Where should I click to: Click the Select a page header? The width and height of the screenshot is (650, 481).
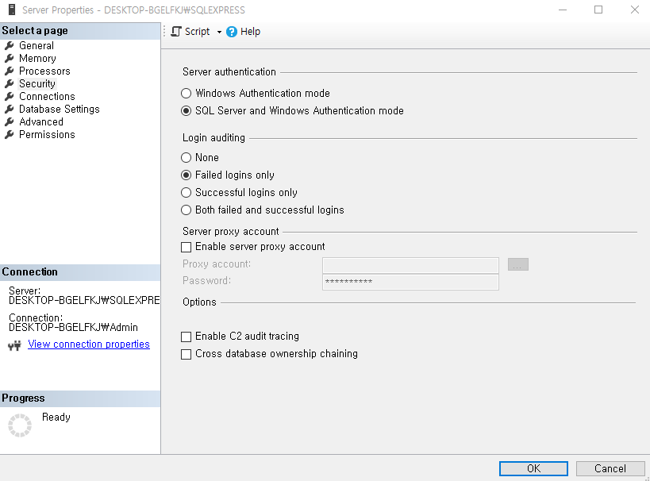pyautogui.click(x=80, y=31)
